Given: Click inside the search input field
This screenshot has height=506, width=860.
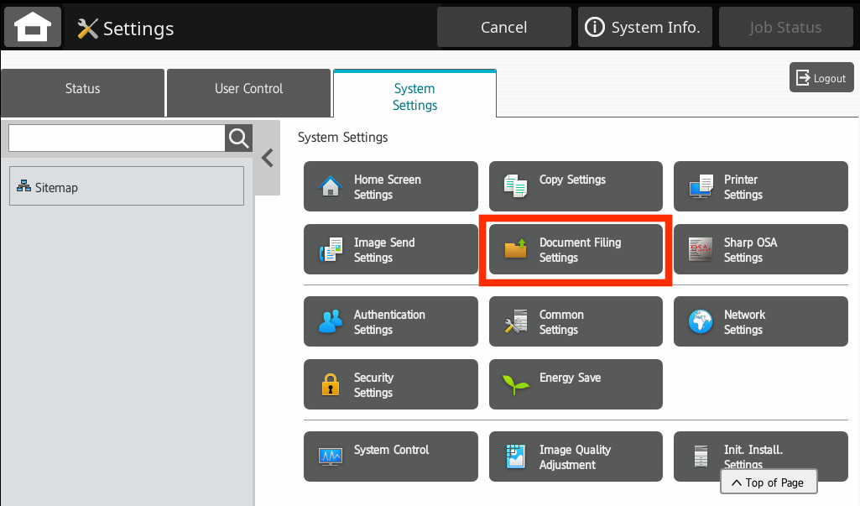Looking at the screenshot, I should pyautogui.click(x=117, y=138).
